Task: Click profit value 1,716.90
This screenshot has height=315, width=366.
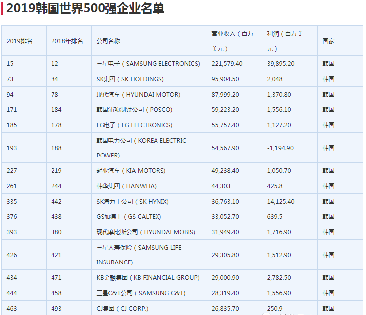Action: 279,232
